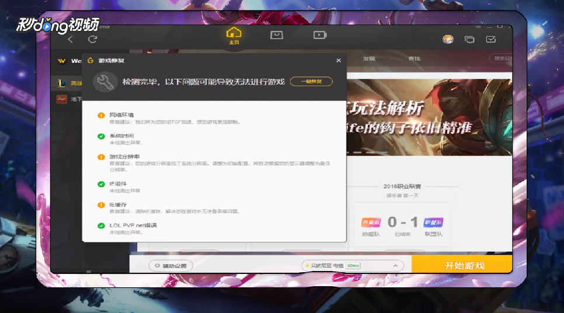564x313 pixels.
Task: Select the League of Legends game icon
Action: pos(62,83)
